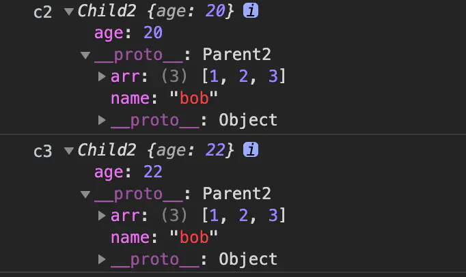Click the name "bob" property in c2

tap(164, 99)
